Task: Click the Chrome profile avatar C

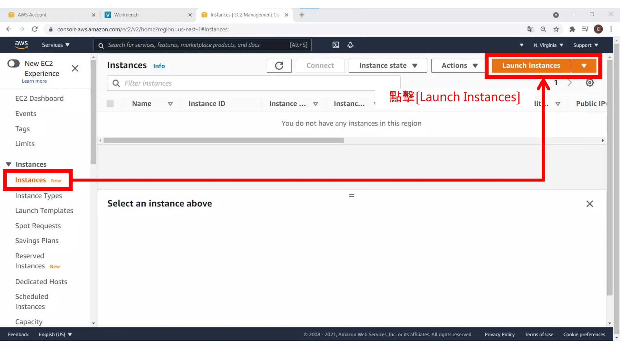Action: (x=598, y=29)
